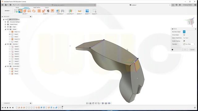Toggle visibility of Body1
198x111 pixels.
[x=10, y=32]
